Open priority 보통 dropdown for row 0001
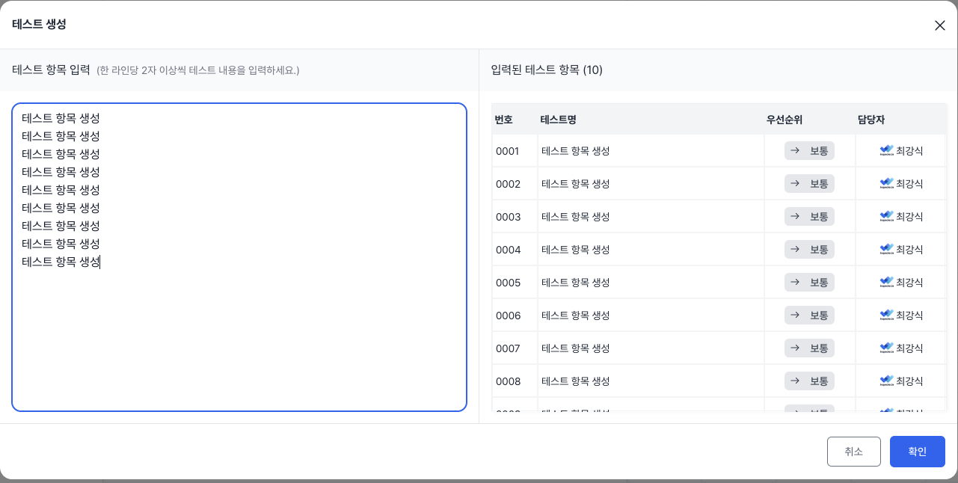Image resolution: width=958 pixels, height=483 pixels. tap(809, 151)
